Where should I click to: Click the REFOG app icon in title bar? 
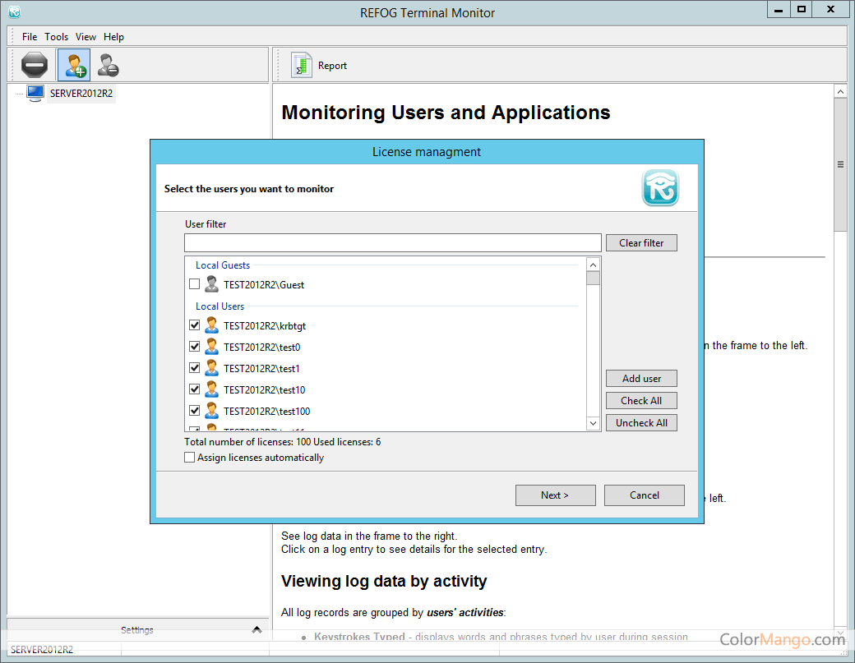point(14,12)
